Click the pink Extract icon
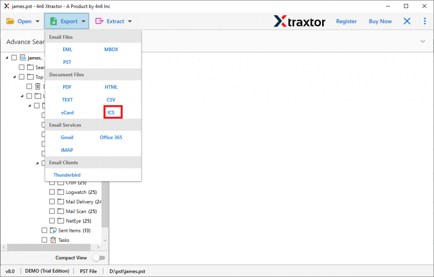Viewport: 434px width, 277px height. click(x=99, y=21)
